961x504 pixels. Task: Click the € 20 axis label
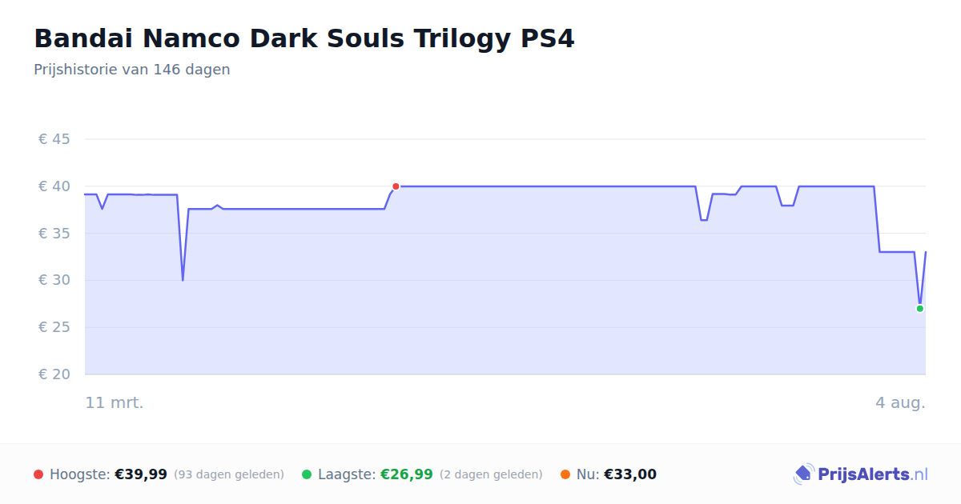pyautogui.click(x=54, y=374)
